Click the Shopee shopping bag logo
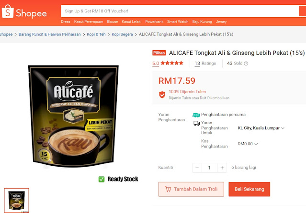This screenshot has height=213, width=306. pyautogui.click(x=8, y=11)
